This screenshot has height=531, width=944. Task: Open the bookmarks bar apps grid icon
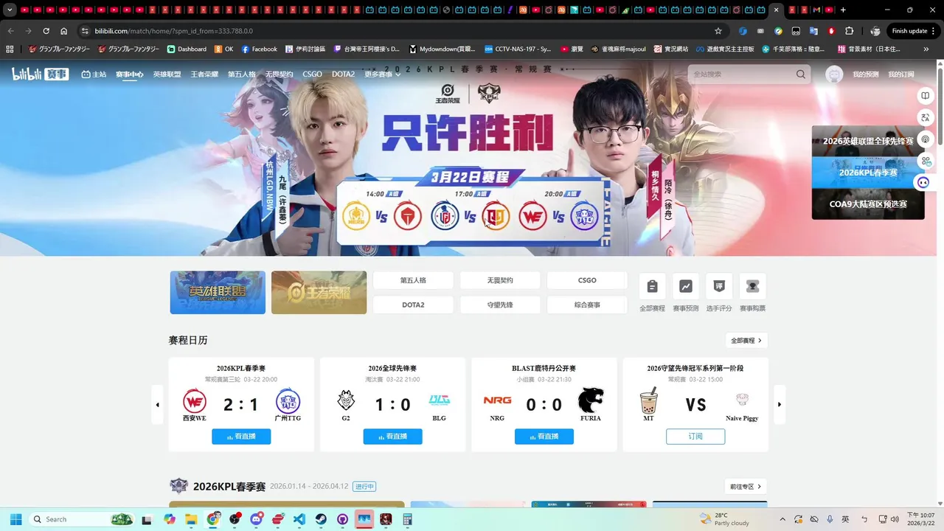[x=10, y=49]
